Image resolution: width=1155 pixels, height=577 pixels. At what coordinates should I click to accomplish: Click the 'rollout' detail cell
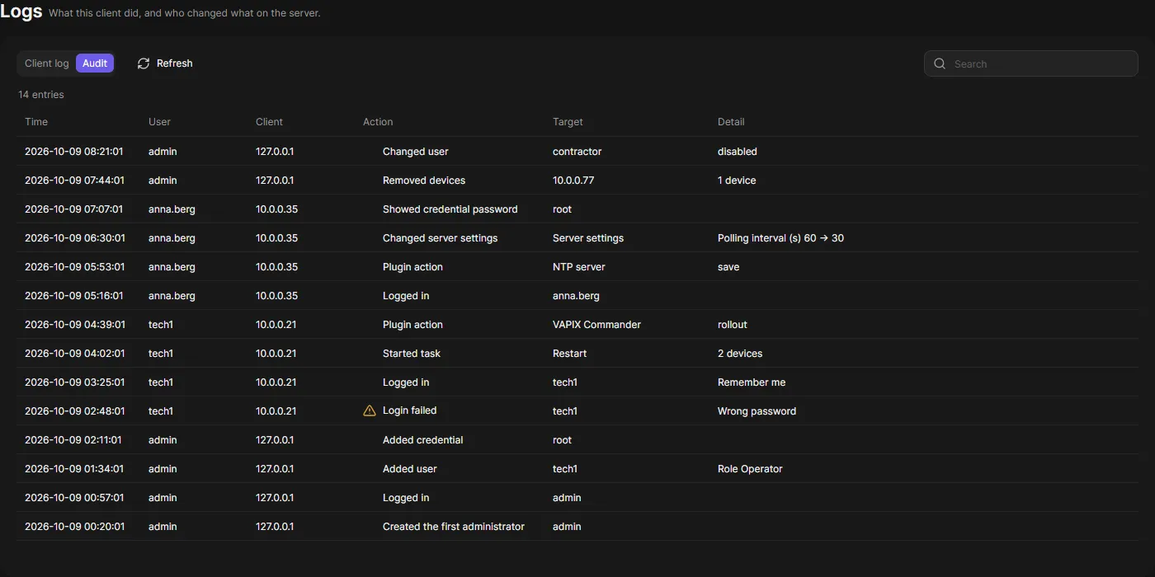(x=733, y=325)
